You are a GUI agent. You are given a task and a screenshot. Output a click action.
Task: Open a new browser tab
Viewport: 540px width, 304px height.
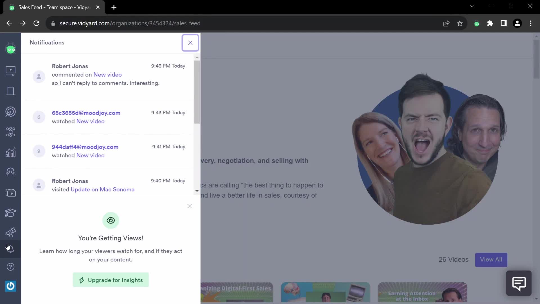click(114, 7)
